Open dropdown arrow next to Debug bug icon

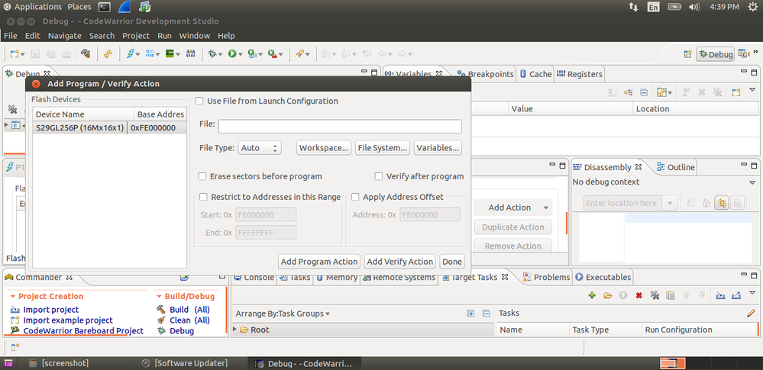pos(221,54)
